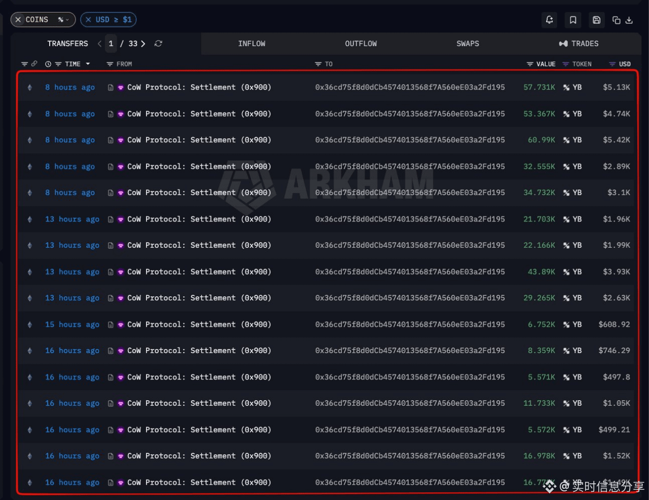
Task: Click the value 57.731K
Action: [x=539, y=87]
